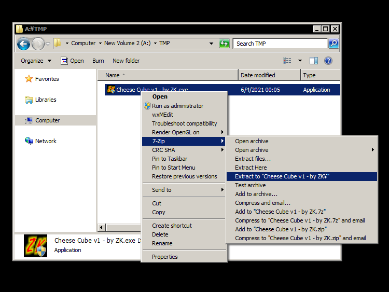This screenshot has height=292, width=389.
Task: Select Network in the navigation pane
Action: point(40,141)
